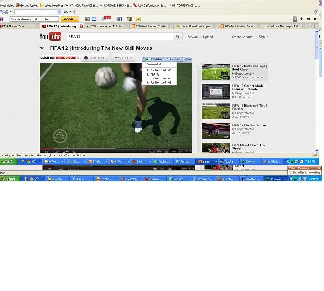Select Download all in the download menu
Image resolution: width=324 pixels, height=291 pixels.
coord(154,64)
